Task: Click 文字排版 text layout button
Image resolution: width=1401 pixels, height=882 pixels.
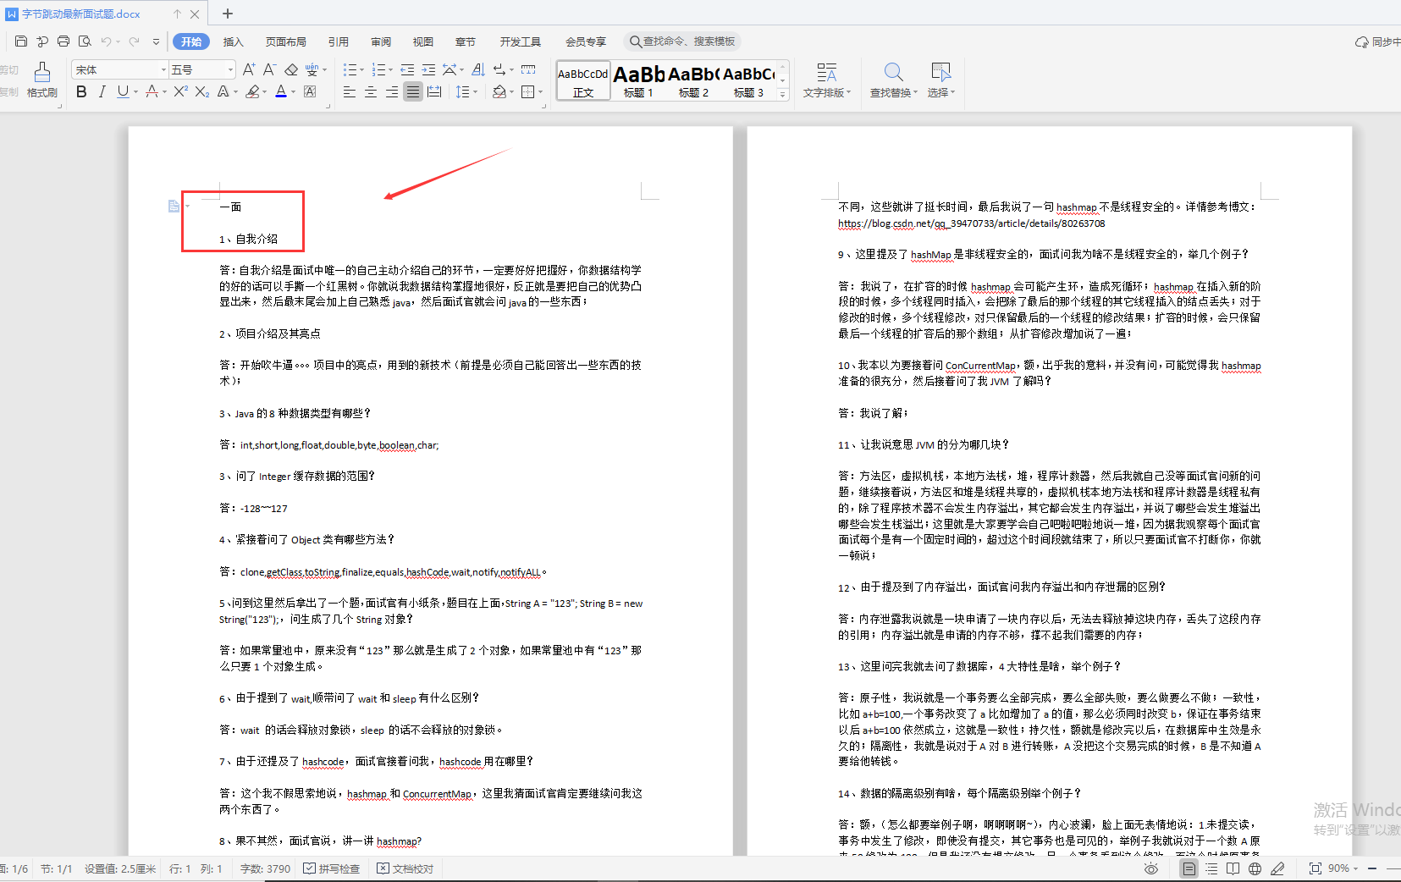Action: (x=827, y=80)
